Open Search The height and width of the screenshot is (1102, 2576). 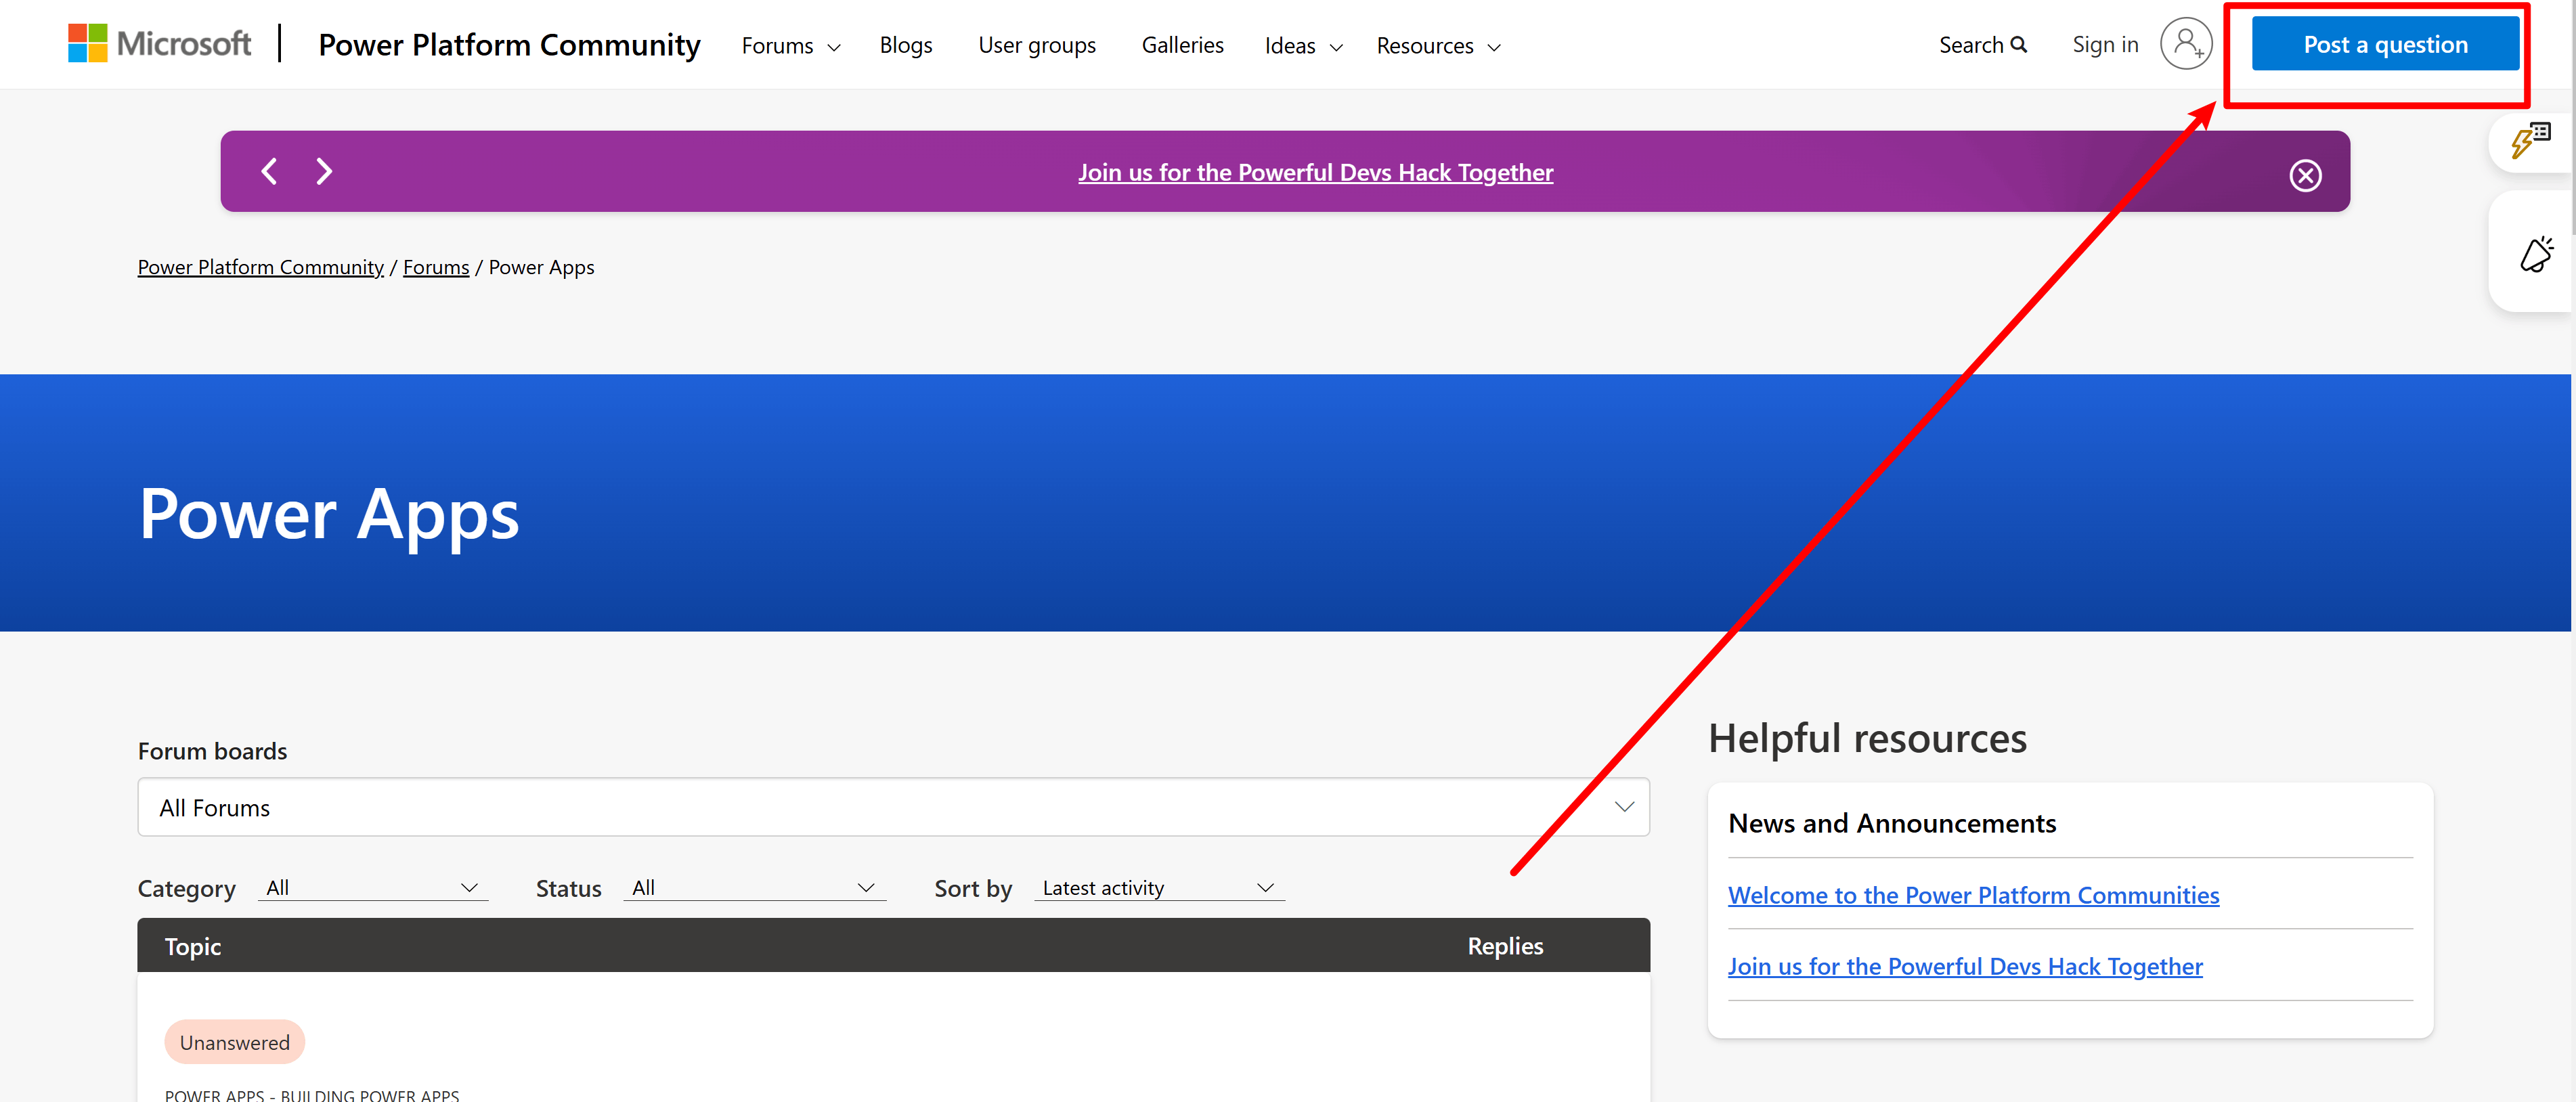click(1983, 44)
